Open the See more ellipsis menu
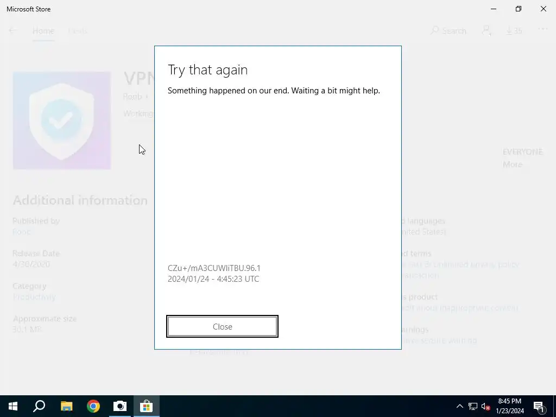 coord(542,29)
